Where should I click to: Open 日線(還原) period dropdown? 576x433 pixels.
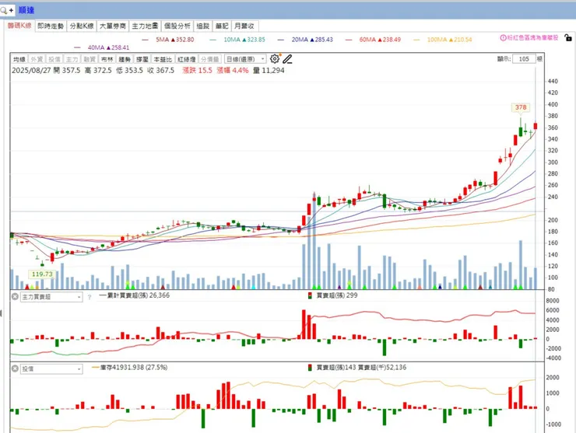click(x=245, y=59)
